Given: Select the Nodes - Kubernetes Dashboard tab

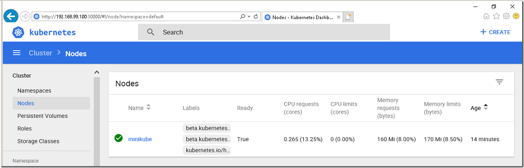Looking at the screenshot, I should click(x=302, y=17).
